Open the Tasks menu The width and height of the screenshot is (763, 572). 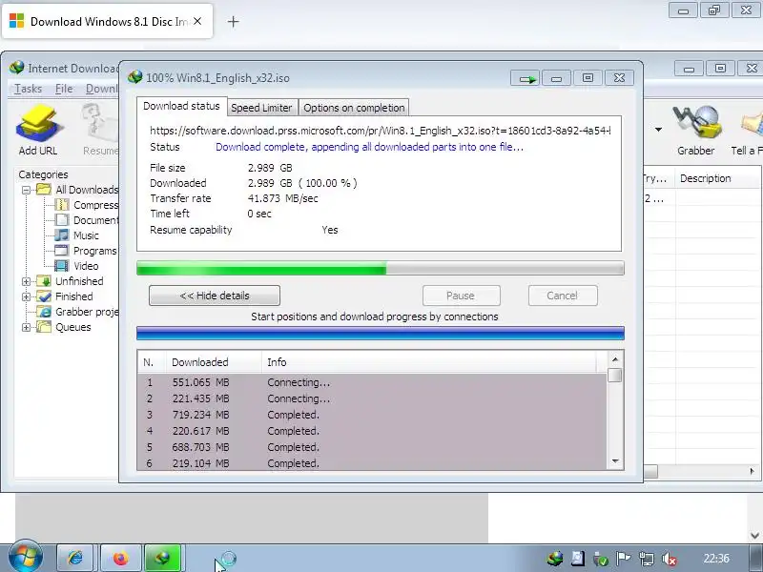pyautogui.click(x=29, y=89)
